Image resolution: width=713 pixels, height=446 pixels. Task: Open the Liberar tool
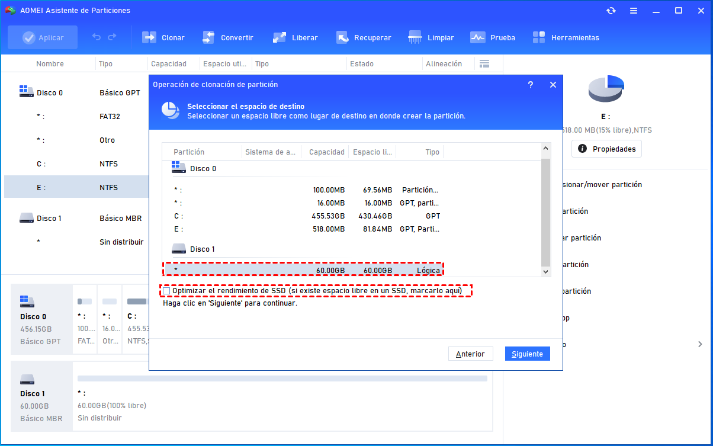point(295,37)
